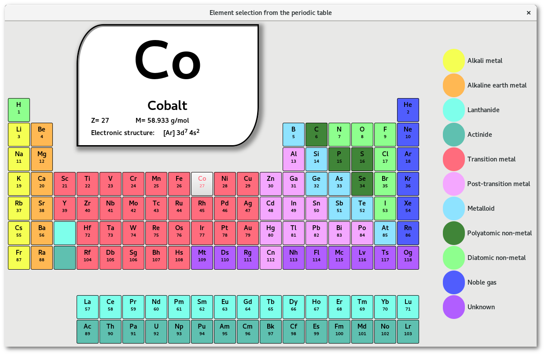Click the Transition metal legend color circle
The height and width of the screenshot is (355, 545).
[453, 159]
